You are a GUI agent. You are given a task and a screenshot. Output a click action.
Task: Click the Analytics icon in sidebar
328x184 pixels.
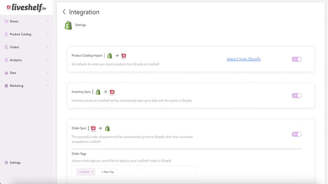click(x=6, y=60)
